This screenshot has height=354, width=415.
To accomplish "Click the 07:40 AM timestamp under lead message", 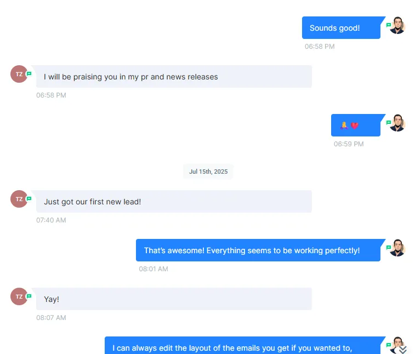I will point(51,220).
